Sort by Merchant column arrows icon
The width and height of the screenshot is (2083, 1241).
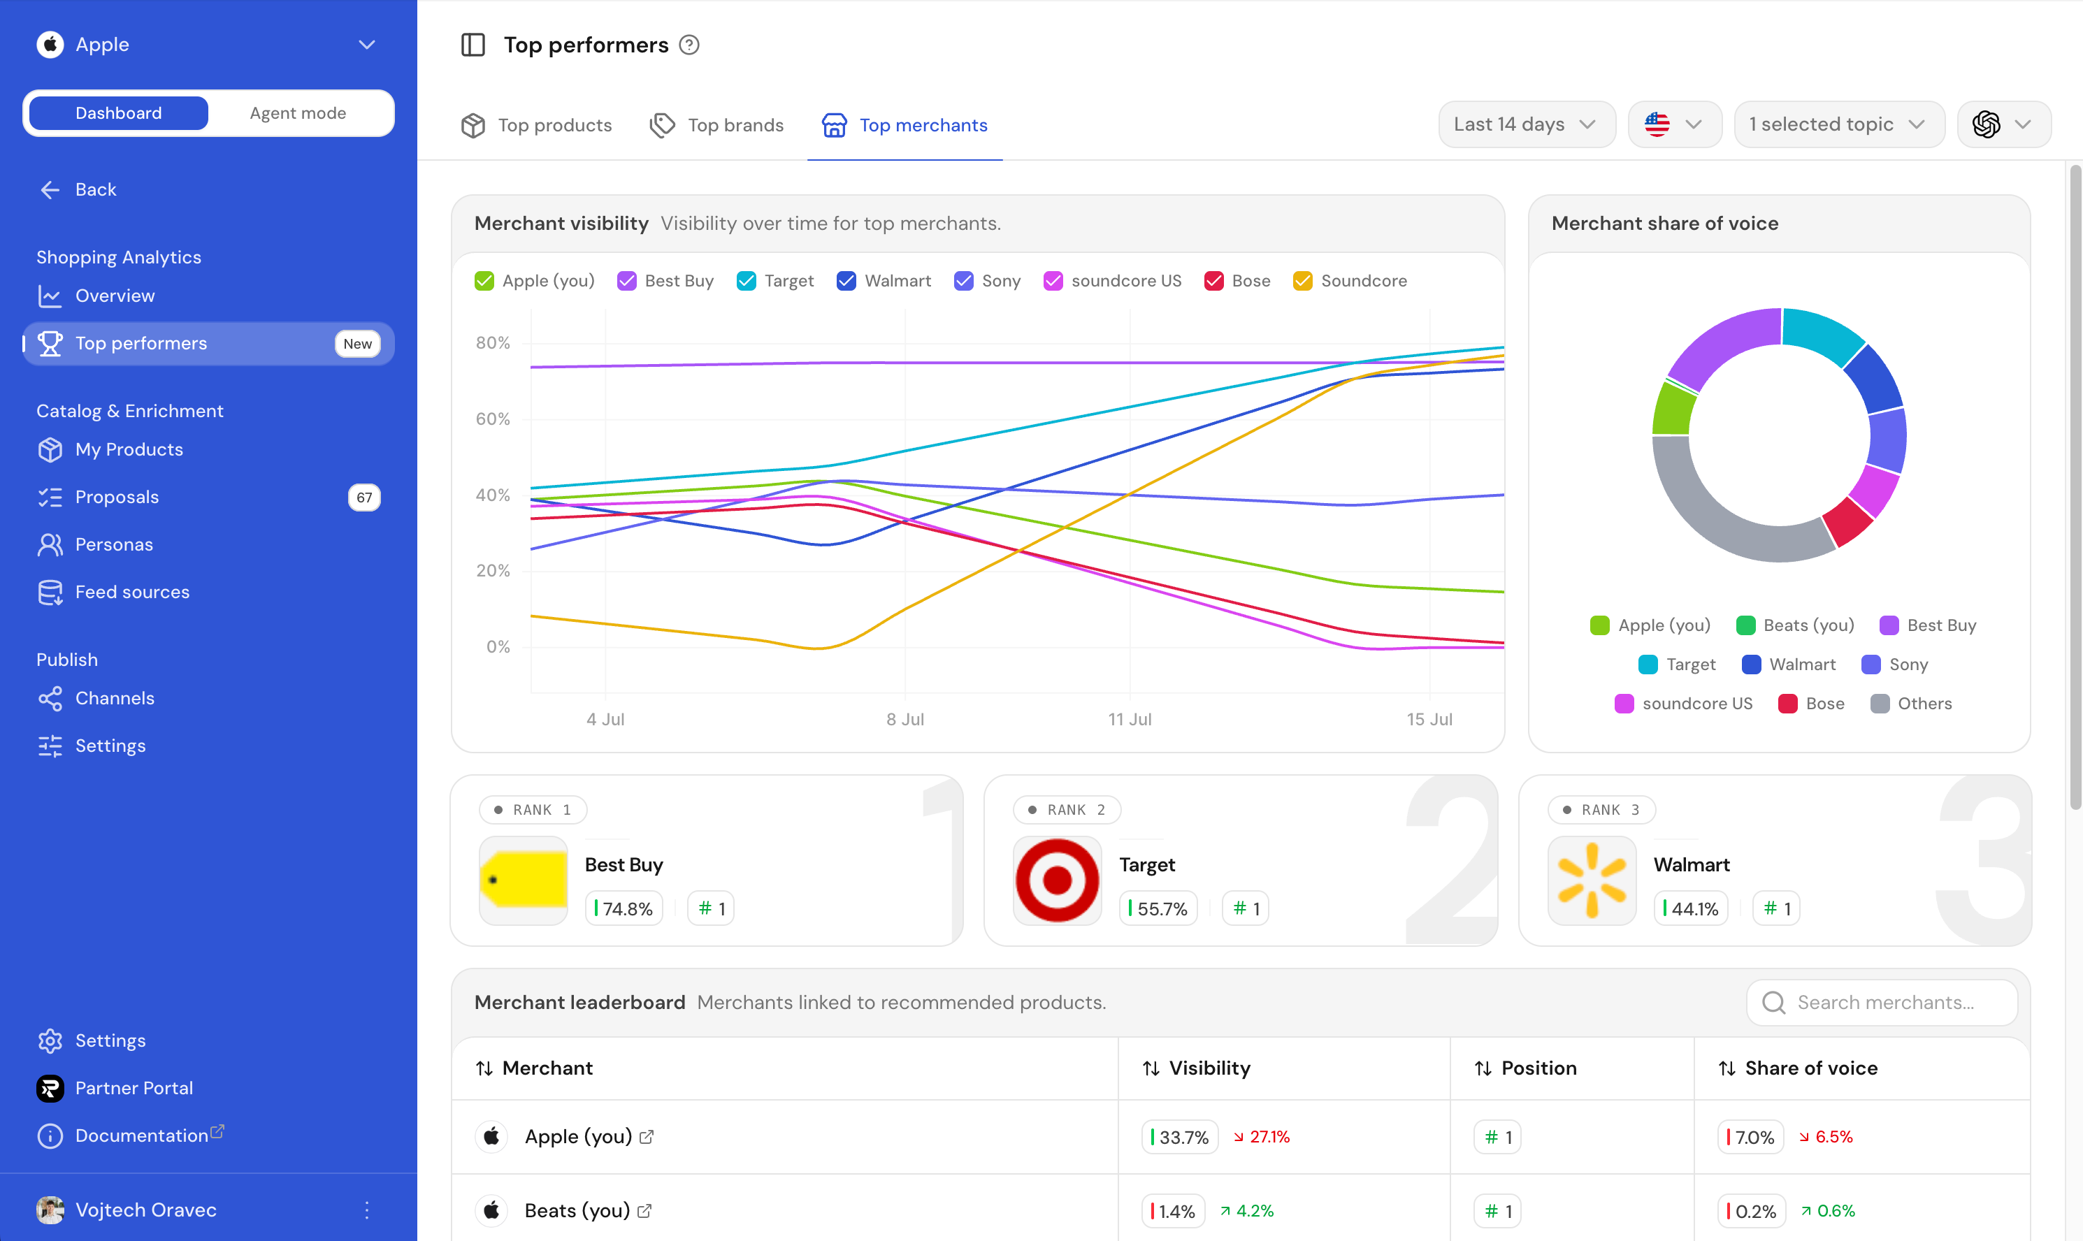coord(484,1068)
